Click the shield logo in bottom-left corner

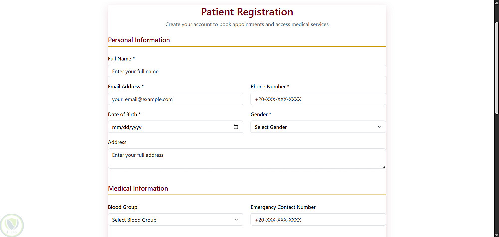[x=12, y=225]
